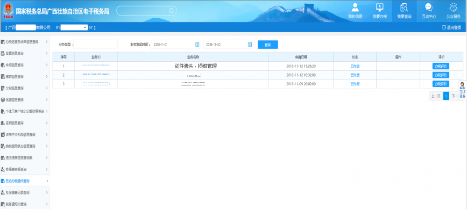Click the magnifier icon in header search box

coord(171,11)
